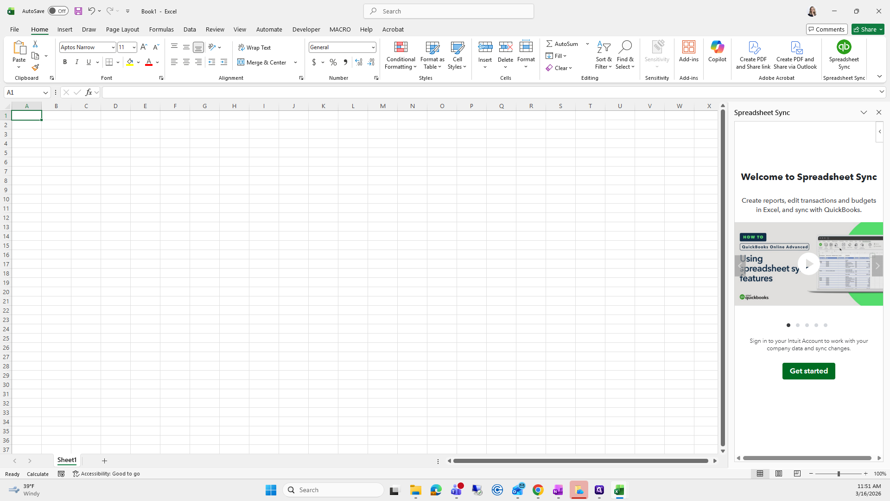Click the Get started button

808,371
